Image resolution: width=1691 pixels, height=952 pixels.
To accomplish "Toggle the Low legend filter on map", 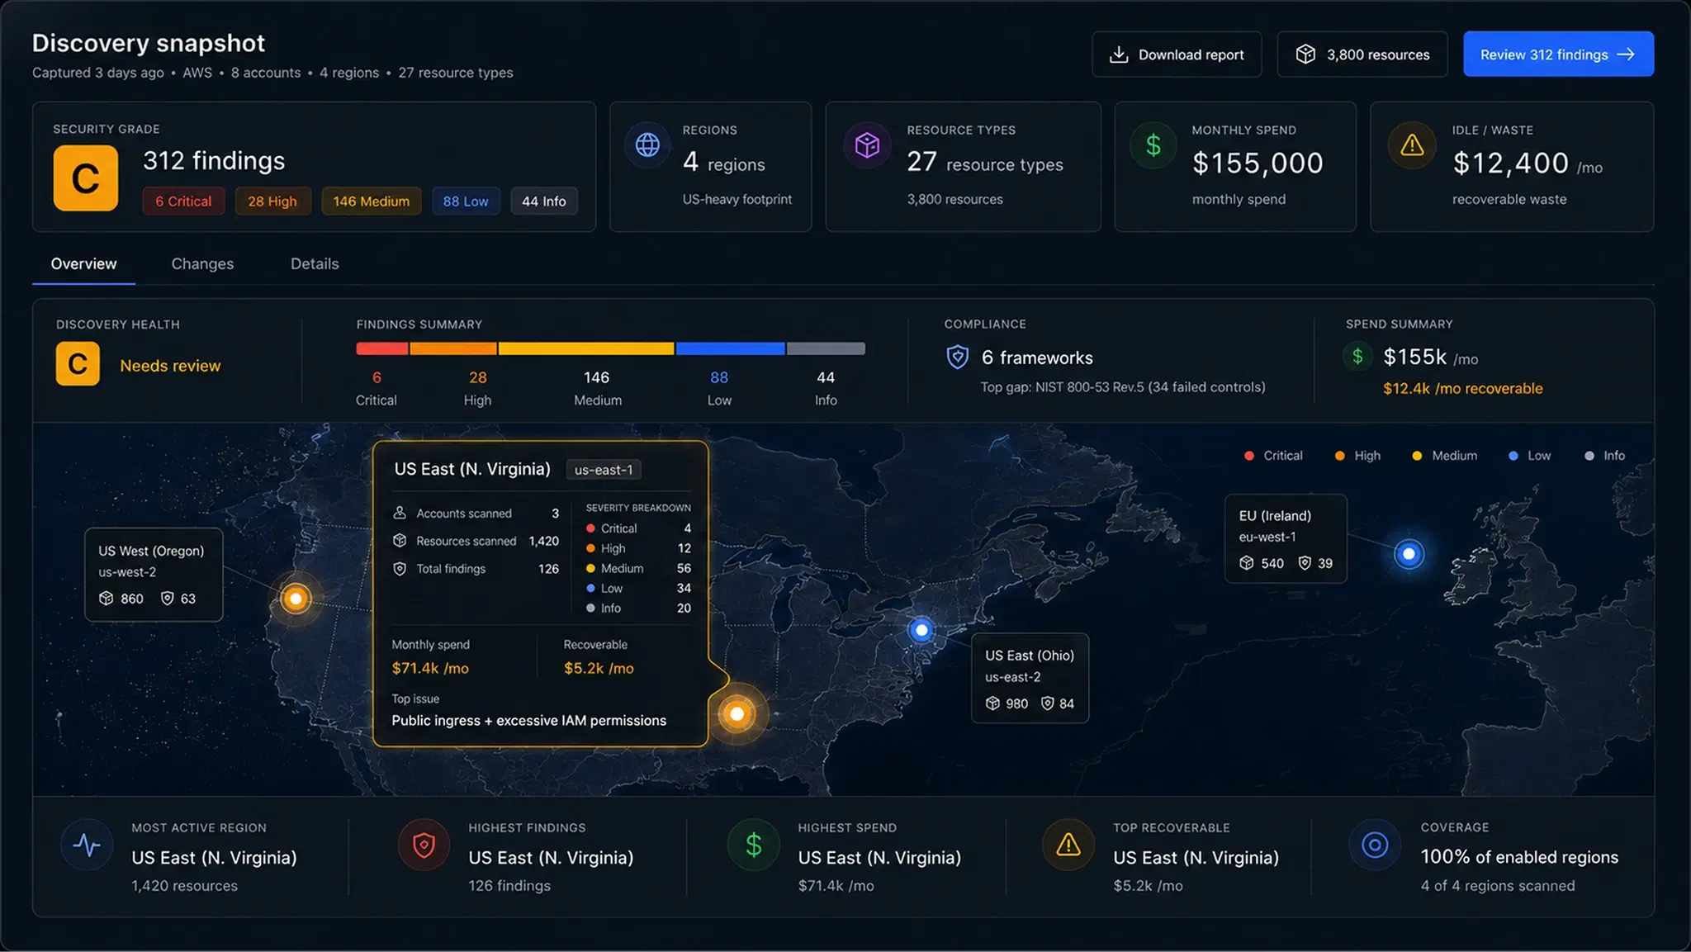I will [x=1529, y=456].
